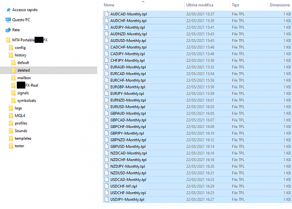Click the date 22/05/2021 15:37
This screenshot has height=209, width=292.
200,14
